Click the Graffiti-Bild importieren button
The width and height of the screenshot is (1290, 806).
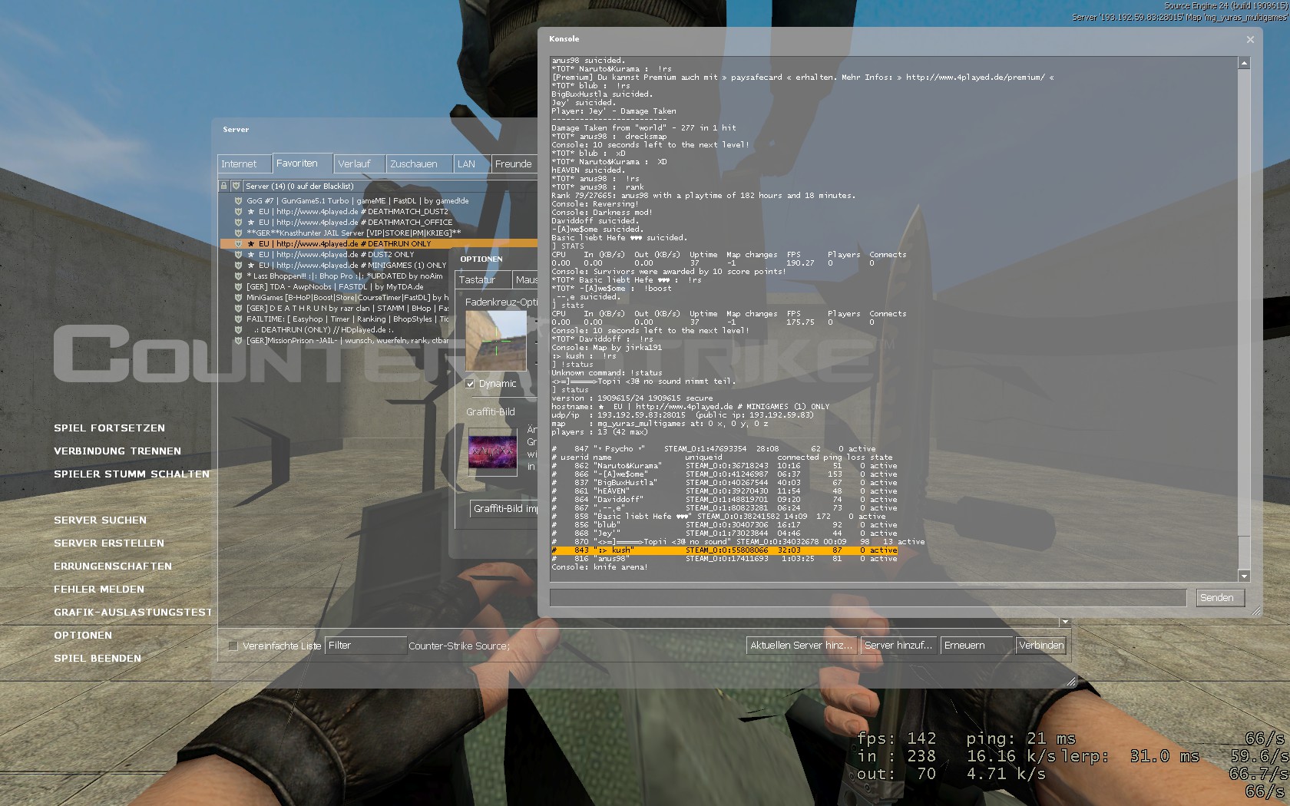(504, 508)
